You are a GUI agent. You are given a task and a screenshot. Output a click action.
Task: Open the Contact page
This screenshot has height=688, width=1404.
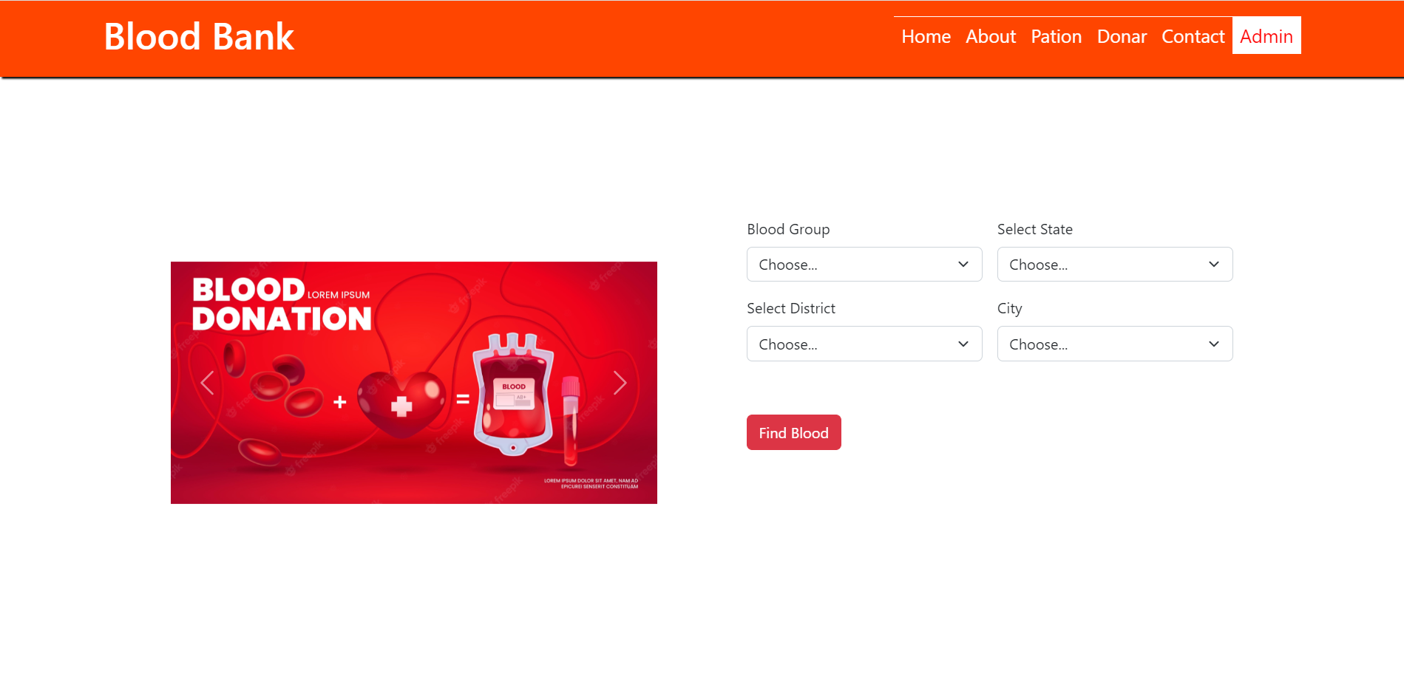pyautogui.click(x=1193, y=36)
